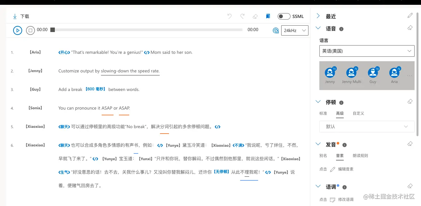Switch to the 朗读规则 tab
This screenshot has height=206, width=421.
pyautogui.click(x=360, y=156)
